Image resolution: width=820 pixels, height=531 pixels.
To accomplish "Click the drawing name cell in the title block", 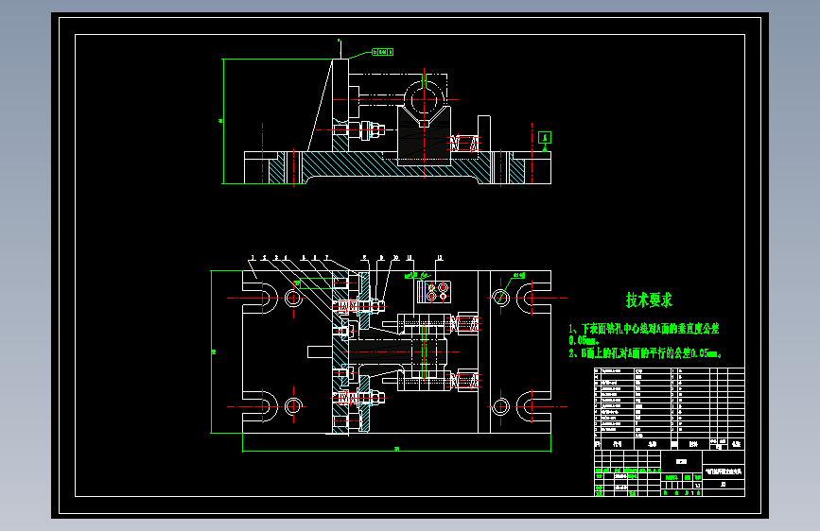I will click(724, 471).
